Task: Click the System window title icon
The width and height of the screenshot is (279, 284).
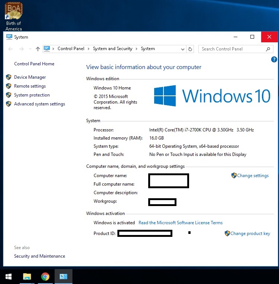Action: tap(9, 37)
